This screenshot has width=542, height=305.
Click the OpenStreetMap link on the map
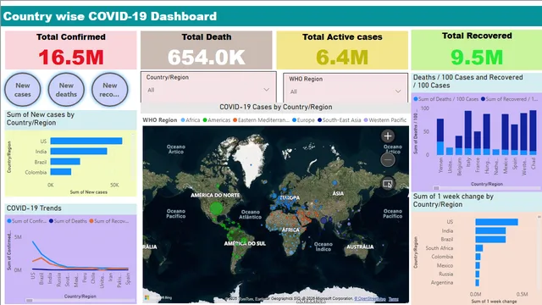click(370, 299)
